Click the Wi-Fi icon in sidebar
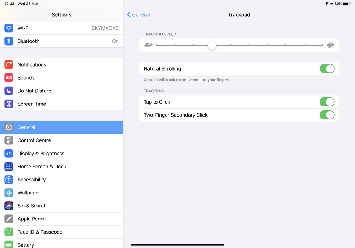 [x=9, y=28]
